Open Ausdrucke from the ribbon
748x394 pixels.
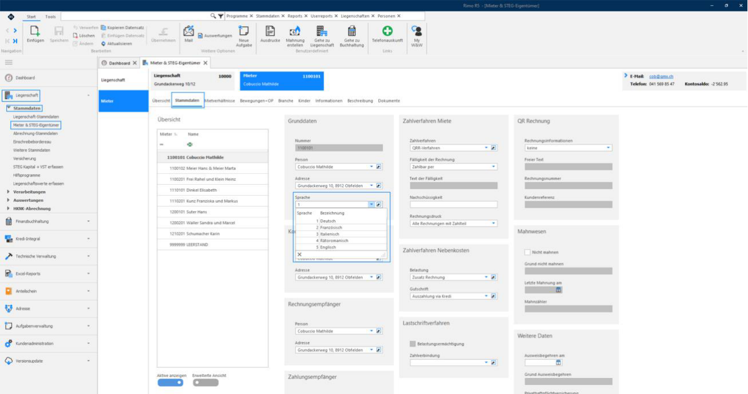pos(270,31)
